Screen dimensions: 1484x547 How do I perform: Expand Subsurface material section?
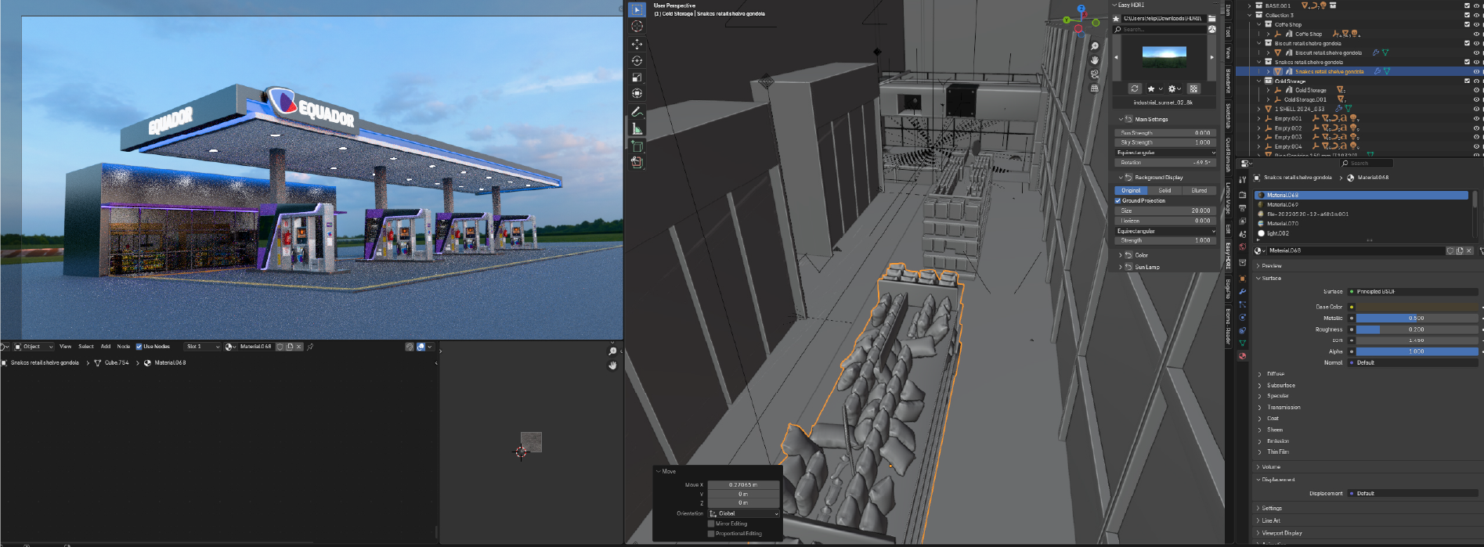1260,385
